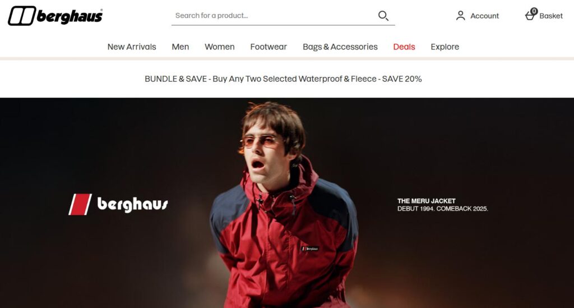Click the BUNDLE & SAVE promo banner

click(x=283, y=79)
